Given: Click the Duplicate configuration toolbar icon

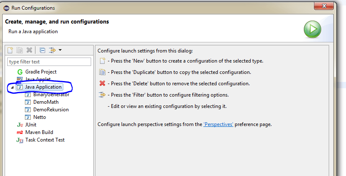Looking at the screenshot, I should click(19, 50).
